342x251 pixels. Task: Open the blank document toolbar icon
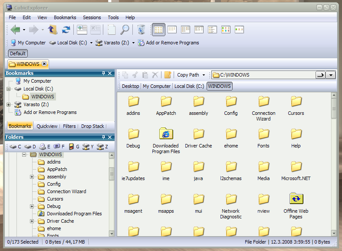coord(112,30)
